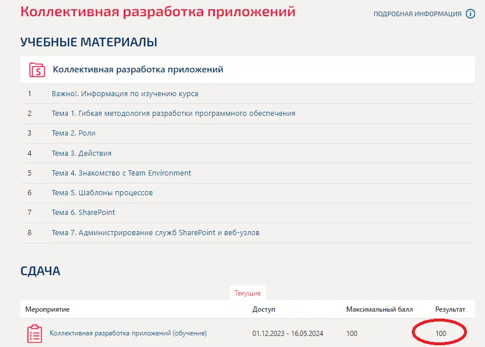This screenshot has height=347, width=485.
Task: Open the Коллективная разработка приложений materials header
Action: (x=138, y=70)
